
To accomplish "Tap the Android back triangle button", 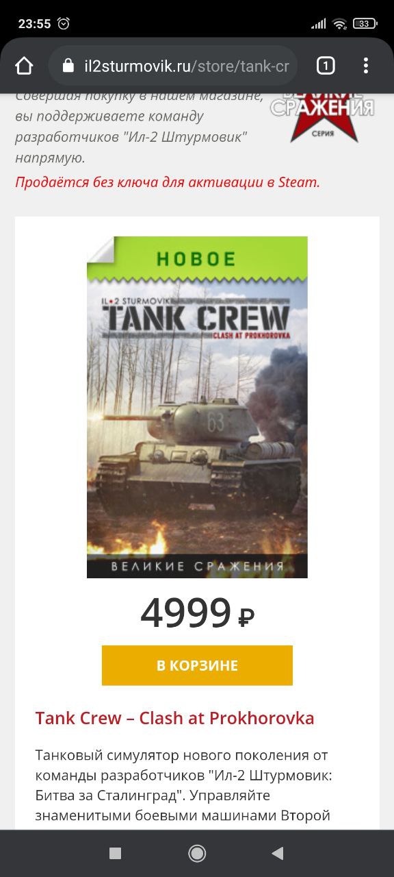I will point(277,853).
